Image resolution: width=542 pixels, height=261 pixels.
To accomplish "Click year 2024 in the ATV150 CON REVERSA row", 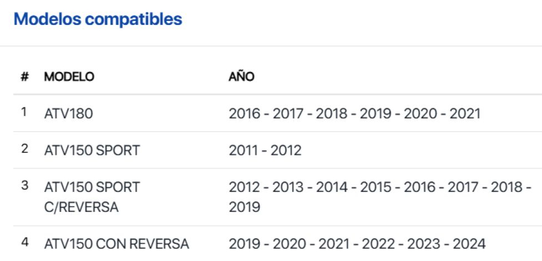I will point(469,244).
